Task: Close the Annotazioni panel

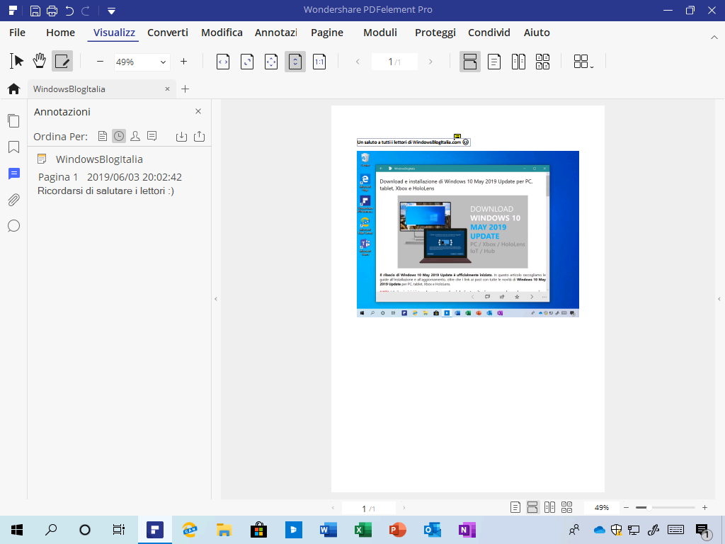Action: pyautogui.click(x=198, y=111)
